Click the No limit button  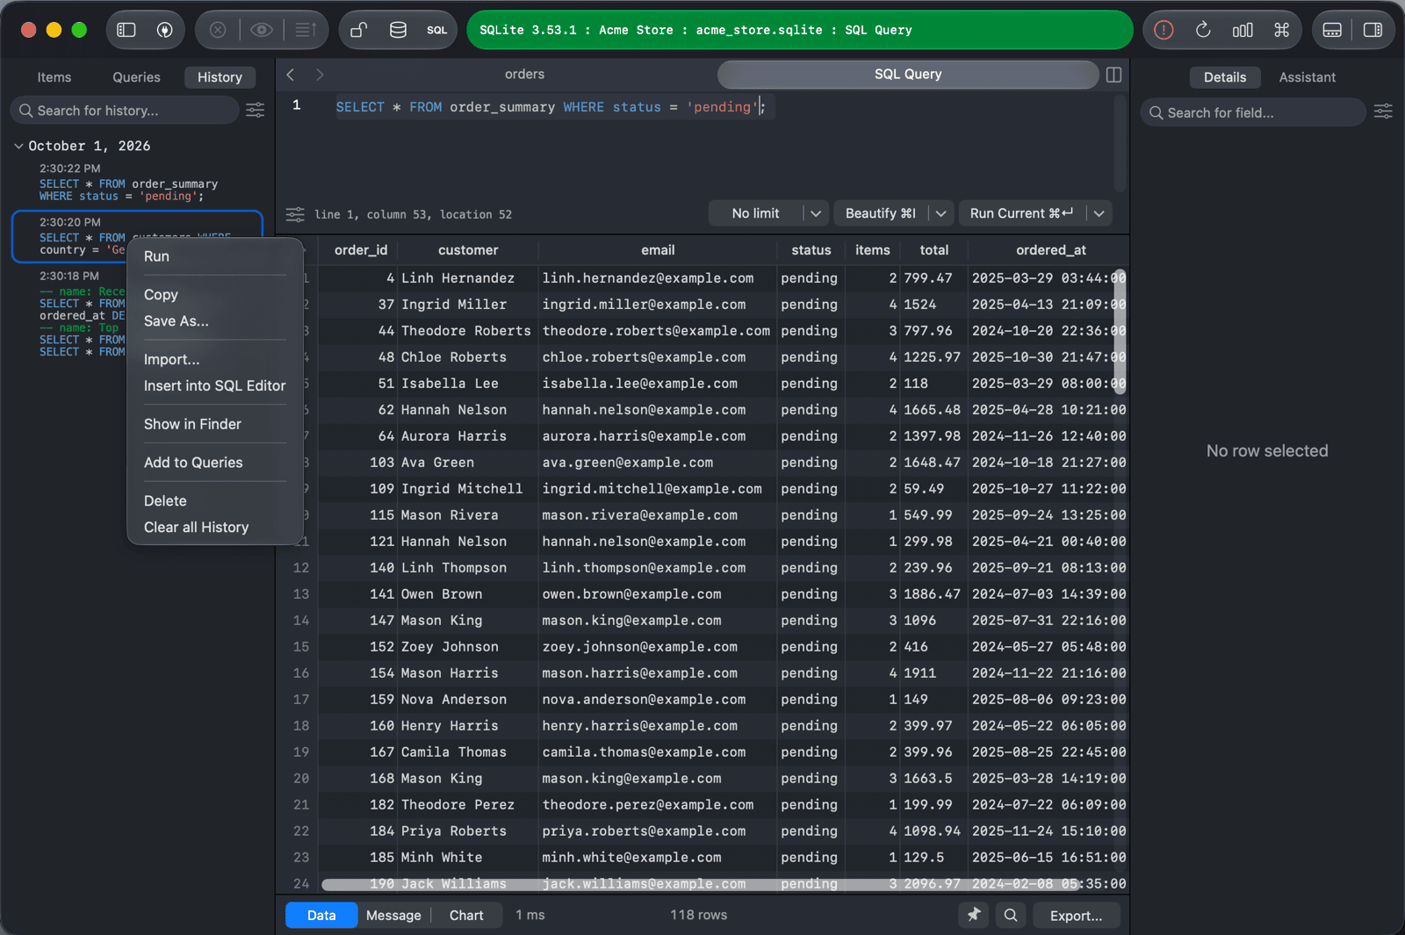click(x=755, y=213)
